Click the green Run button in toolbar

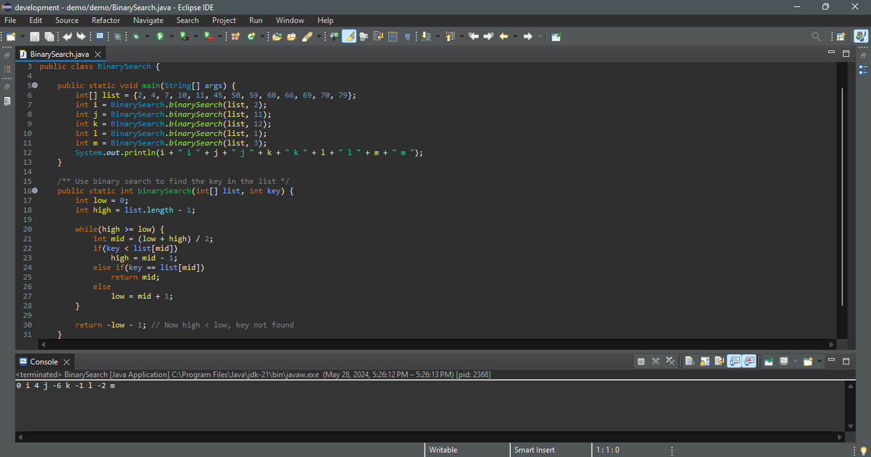(160, 36)
